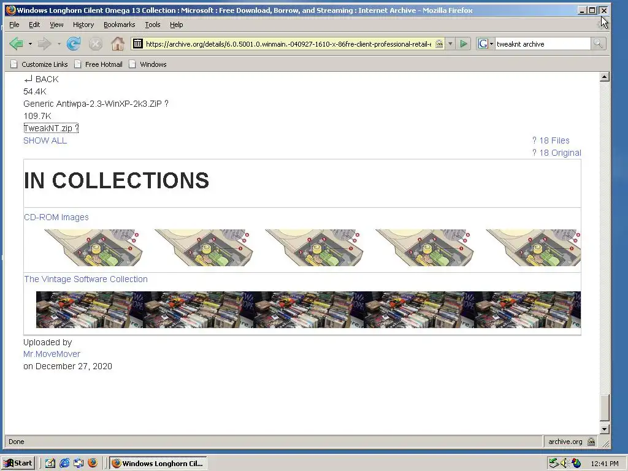This screenshot has height=471, width=628.
Task: Open the Edit menu
Action: coord(34,25)
